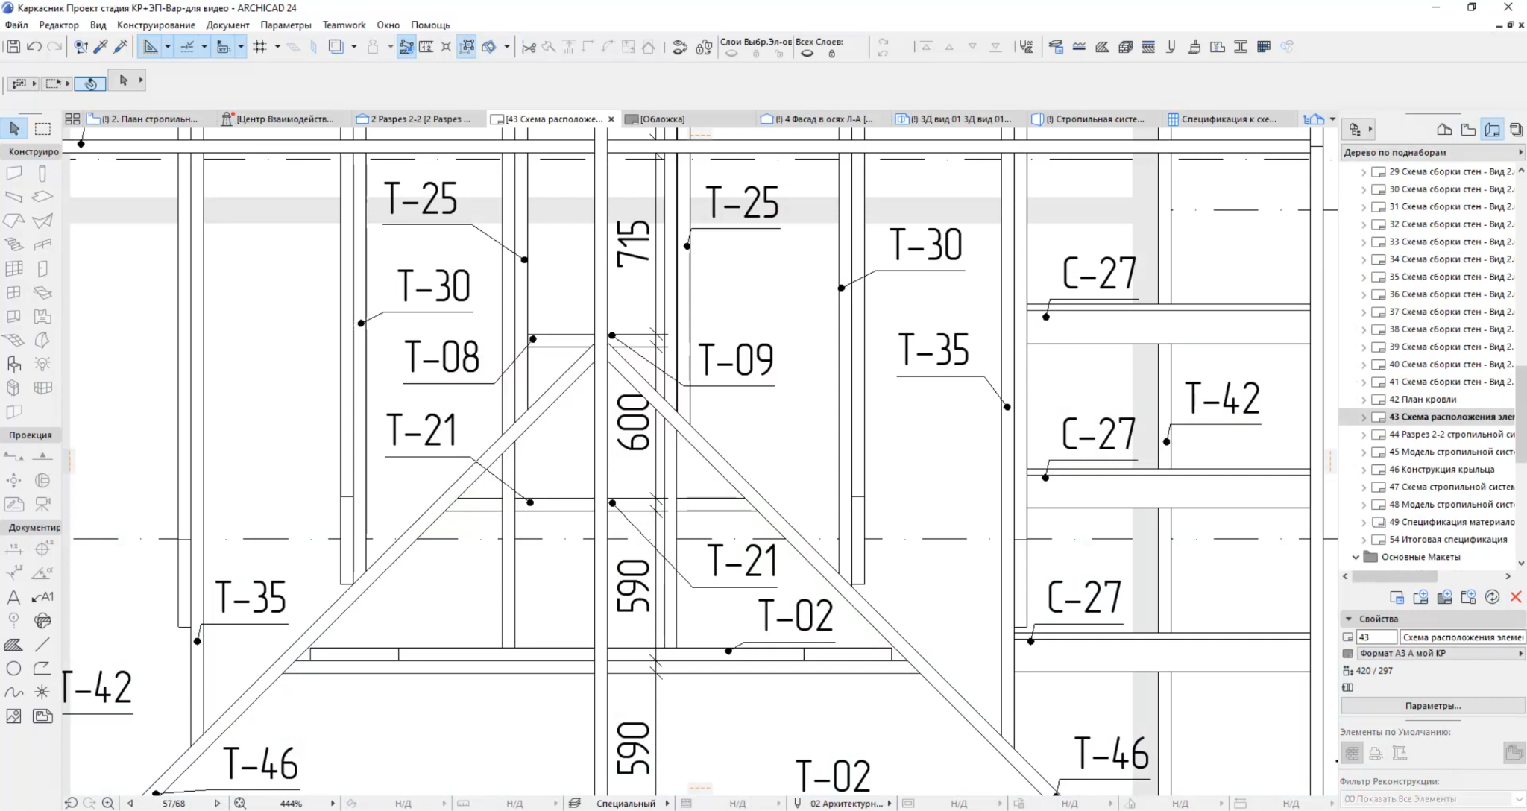Viewport: 1527px width, 811px height.
Task: Choose the Wall tool
Action: pyautogui.click(x=14, y=174)
